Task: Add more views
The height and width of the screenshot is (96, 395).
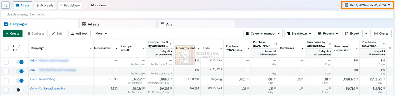Action: (x=96, y=5)
